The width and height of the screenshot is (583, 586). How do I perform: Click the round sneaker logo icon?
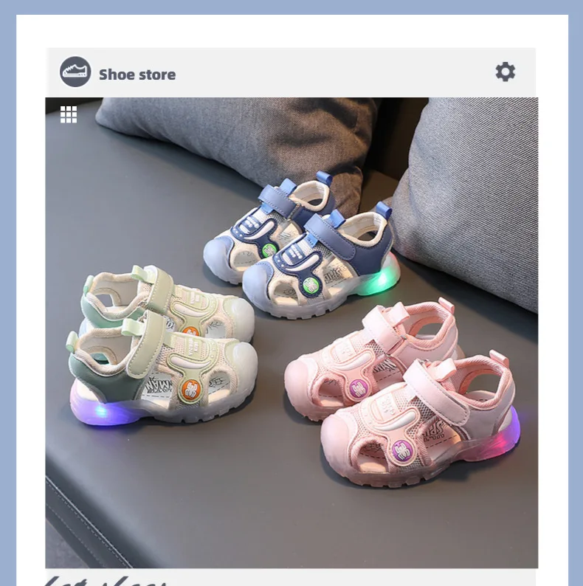point(75,72)
